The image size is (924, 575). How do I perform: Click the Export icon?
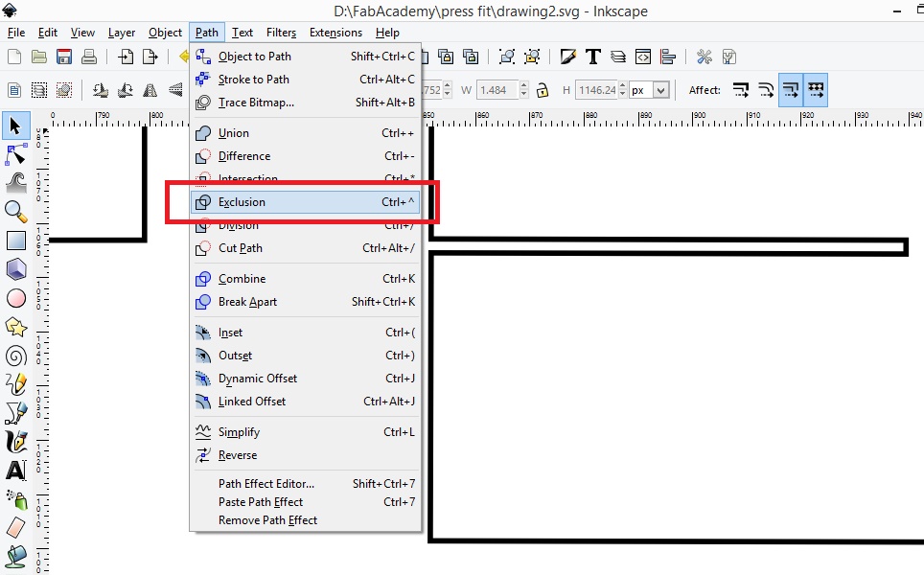(x=150, y=57)
